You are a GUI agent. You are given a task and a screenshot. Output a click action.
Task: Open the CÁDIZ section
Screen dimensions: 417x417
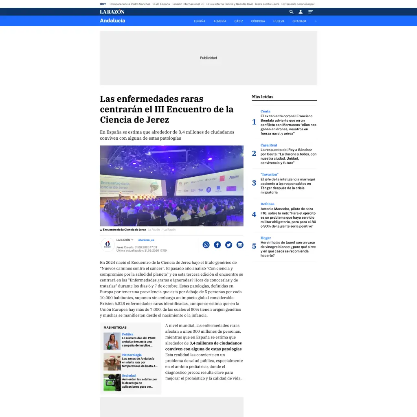coord(239,21)
